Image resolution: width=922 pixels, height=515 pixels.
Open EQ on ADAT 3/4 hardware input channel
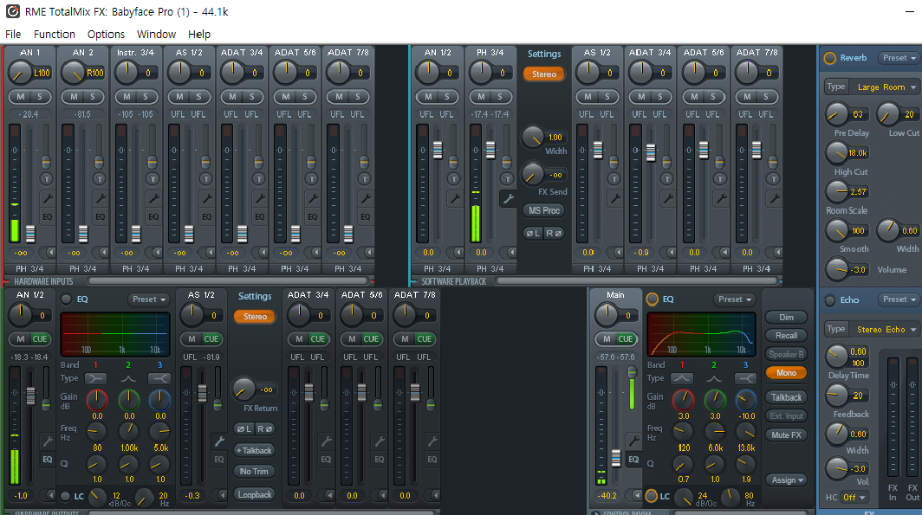tap(259, 216)
